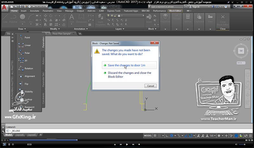Open the Output ribbon tab
Image resolution: width=254 pixels, height=148 pixels.
(x=80, y=11)
